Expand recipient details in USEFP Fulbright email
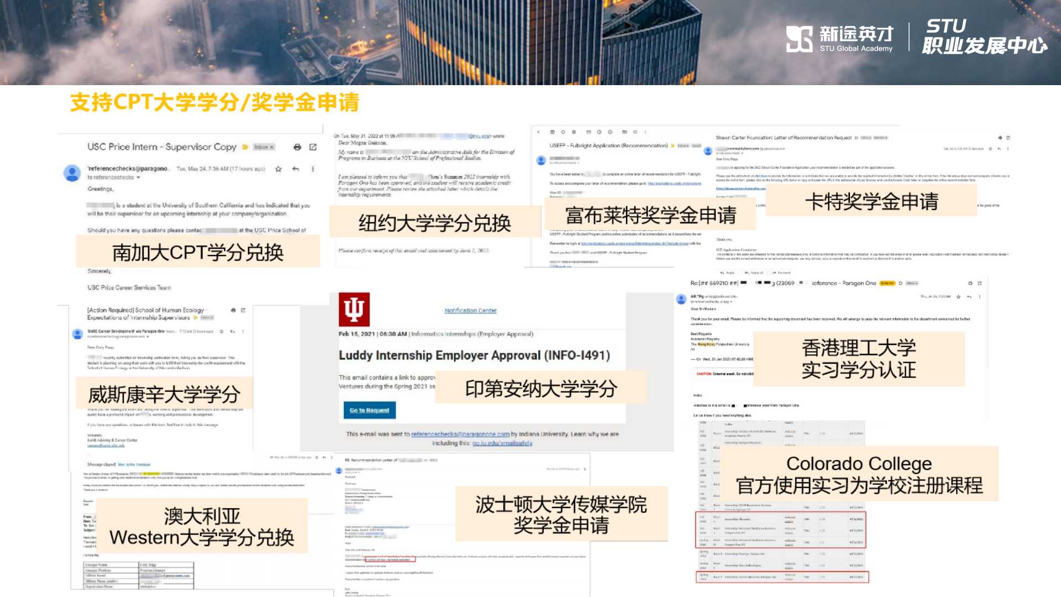The height and width of the screenshot is (597, 1061). point(579,163)
